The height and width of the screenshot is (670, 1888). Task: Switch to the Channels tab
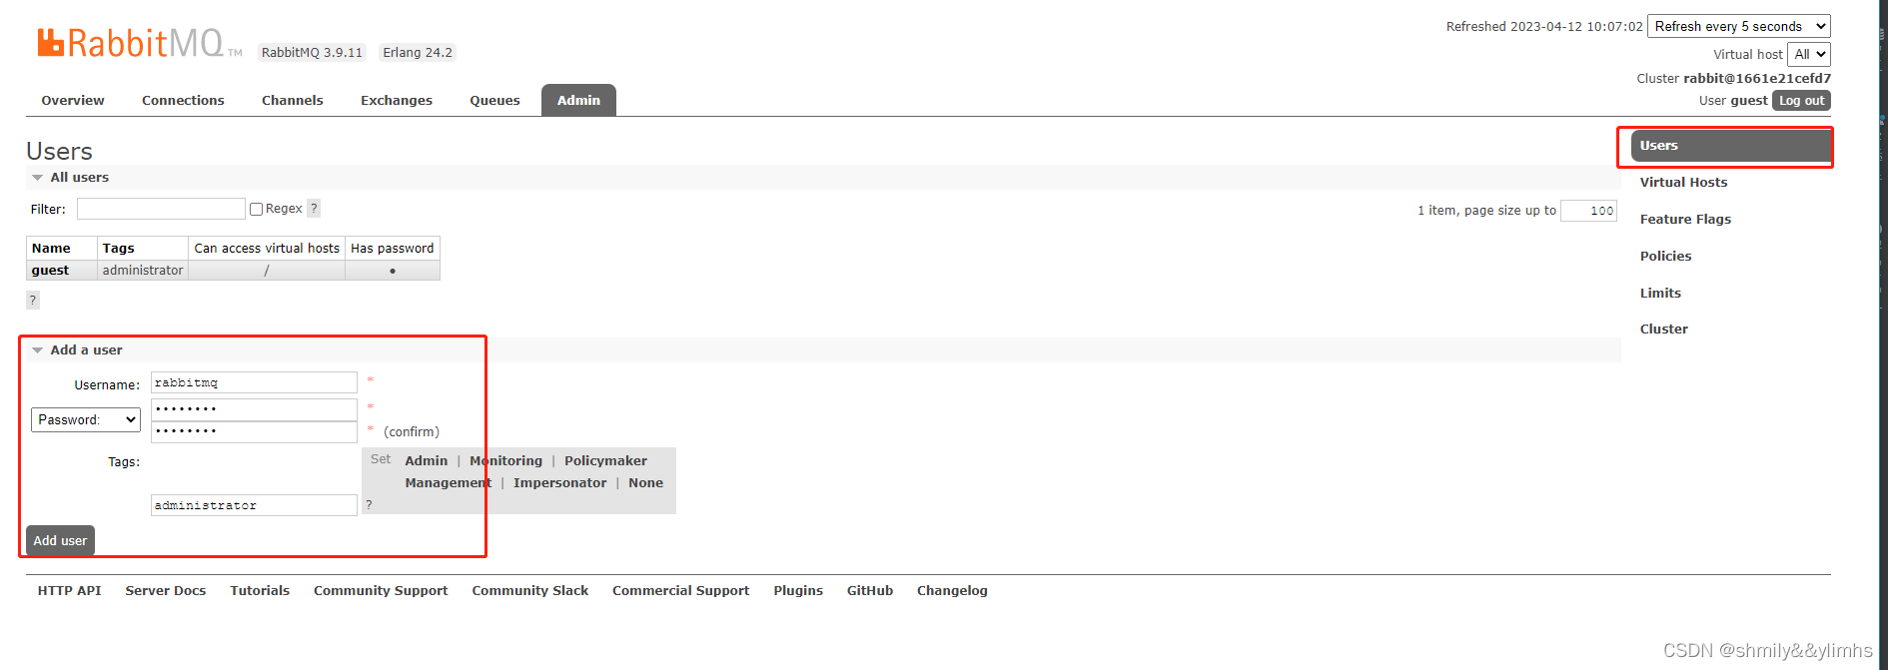tap(293, 100)
